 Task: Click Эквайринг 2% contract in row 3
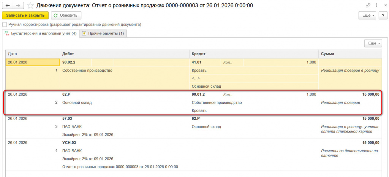[88, 134]
